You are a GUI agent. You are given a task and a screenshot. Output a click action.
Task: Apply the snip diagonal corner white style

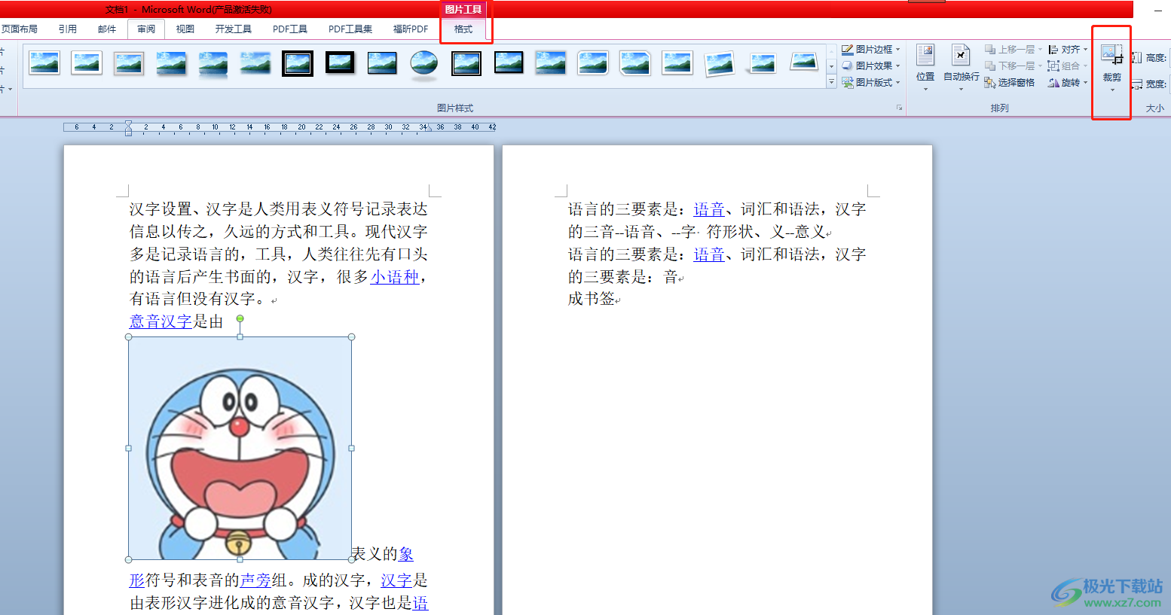click(x=635, y=63)
